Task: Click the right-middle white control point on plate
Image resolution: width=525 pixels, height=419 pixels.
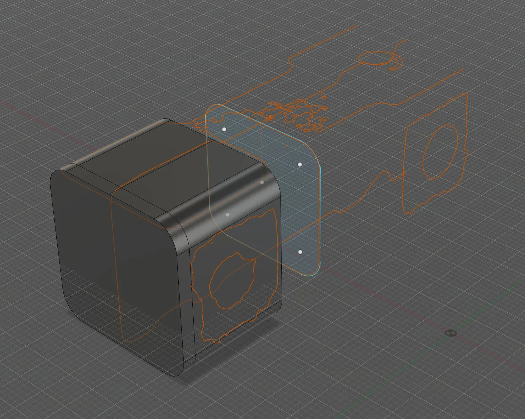Action: click(x=300, y=164)
